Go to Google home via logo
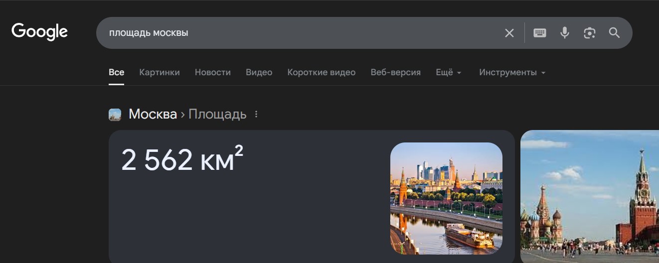 pos(39,32)
